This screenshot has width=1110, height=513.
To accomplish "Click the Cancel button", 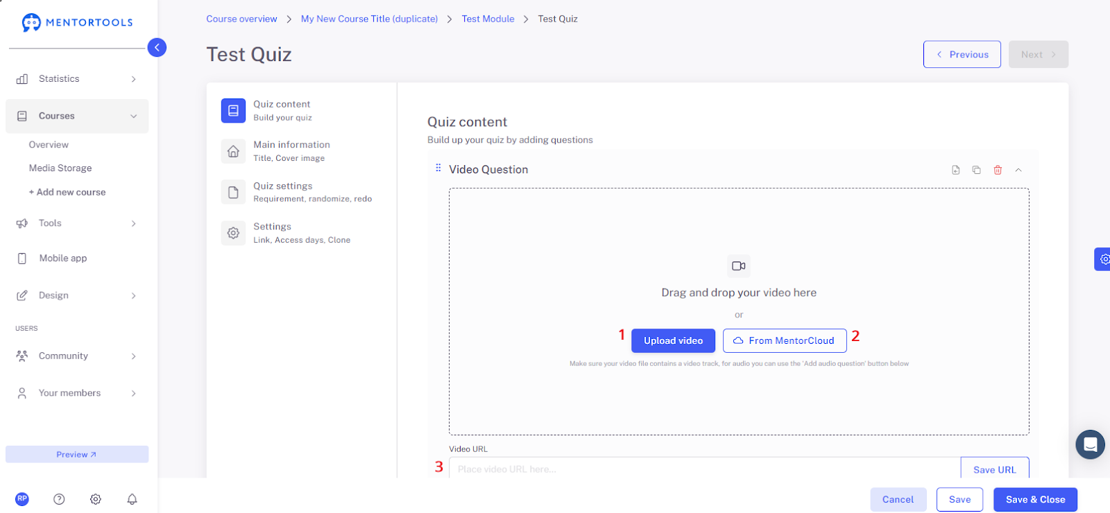I will tap(898, 499).
